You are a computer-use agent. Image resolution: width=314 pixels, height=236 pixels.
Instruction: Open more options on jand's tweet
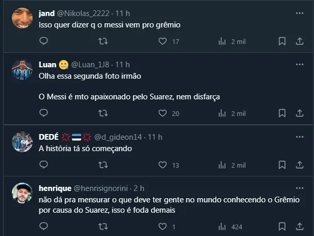[x=300, y=13]
